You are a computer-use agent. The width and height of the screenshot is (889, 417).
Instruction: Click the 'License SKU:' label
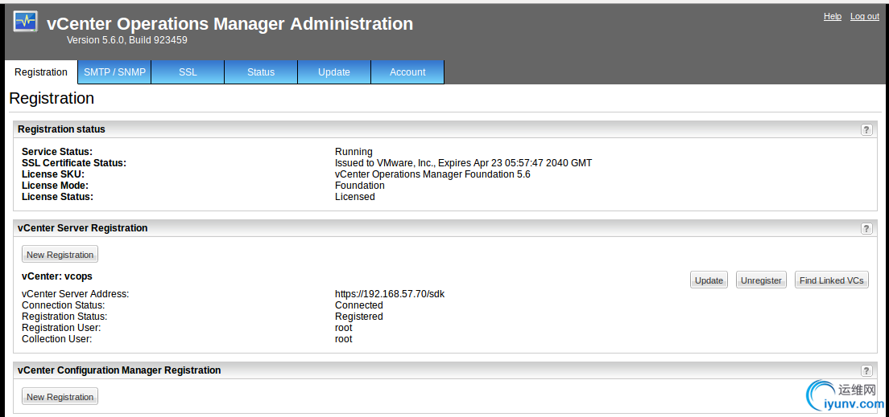click(x=52, y=174)
